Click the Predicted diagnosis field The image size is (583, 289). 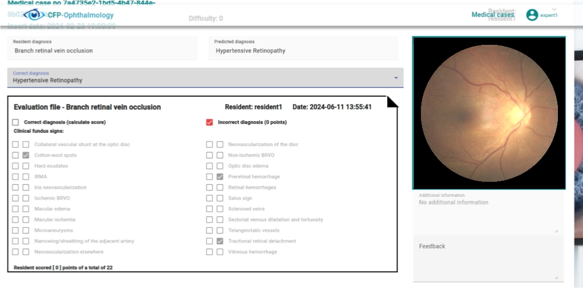click(x=303, y=48)
